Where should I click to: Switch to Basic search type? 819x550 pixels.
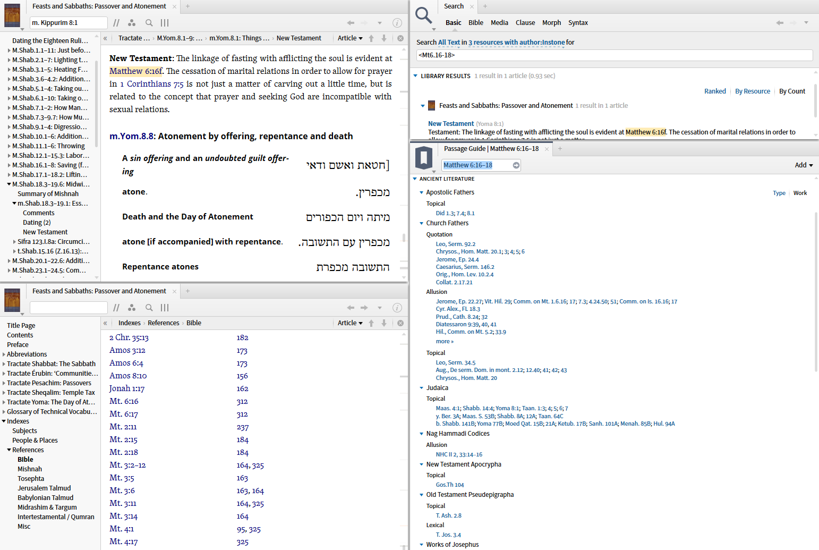(x=453, y=23)
